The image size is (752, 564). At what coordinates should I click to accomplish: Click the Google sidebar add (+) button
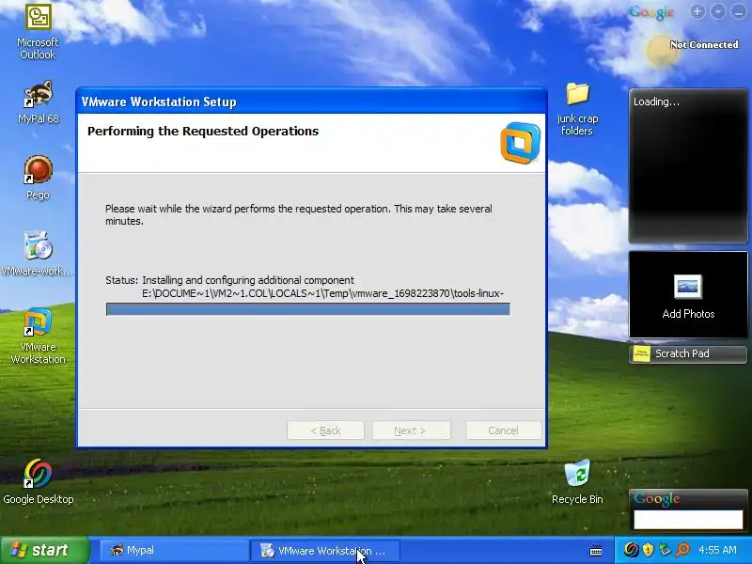[697, 11]
